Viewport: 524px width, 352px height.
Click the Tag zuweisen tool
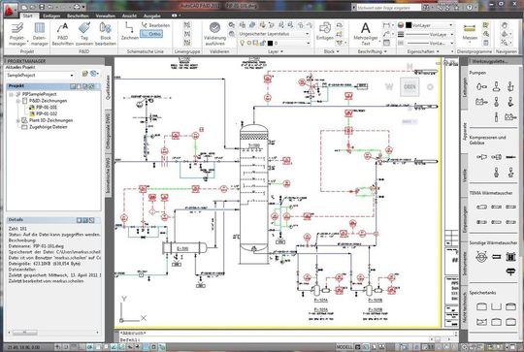[84, 34]
